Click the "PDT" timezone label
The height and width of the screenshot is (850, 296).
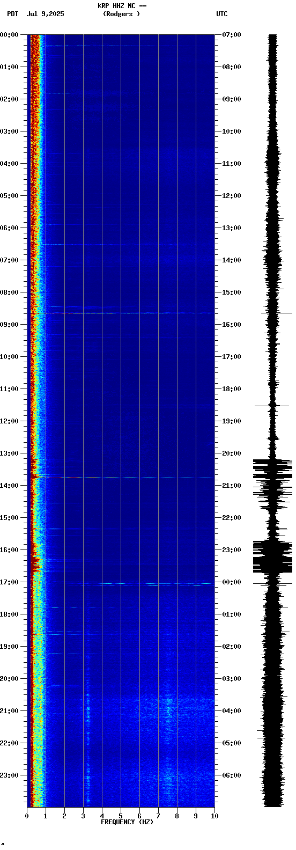12,14
